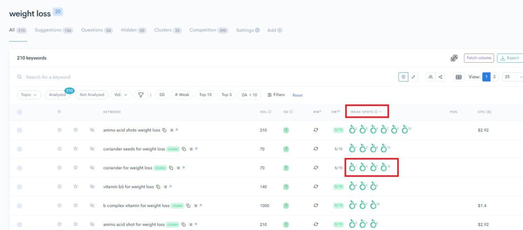The image size is (523, 230).
Task: Click the users icon in toolbar
Action: coord(431,77)
